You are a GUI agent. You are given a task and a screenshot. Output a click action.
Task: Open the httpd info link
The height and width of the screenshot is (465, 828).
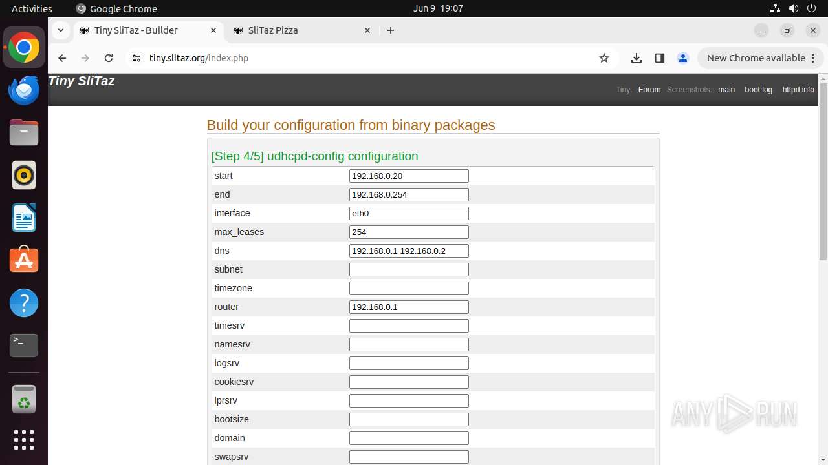(x=798, y=90)
